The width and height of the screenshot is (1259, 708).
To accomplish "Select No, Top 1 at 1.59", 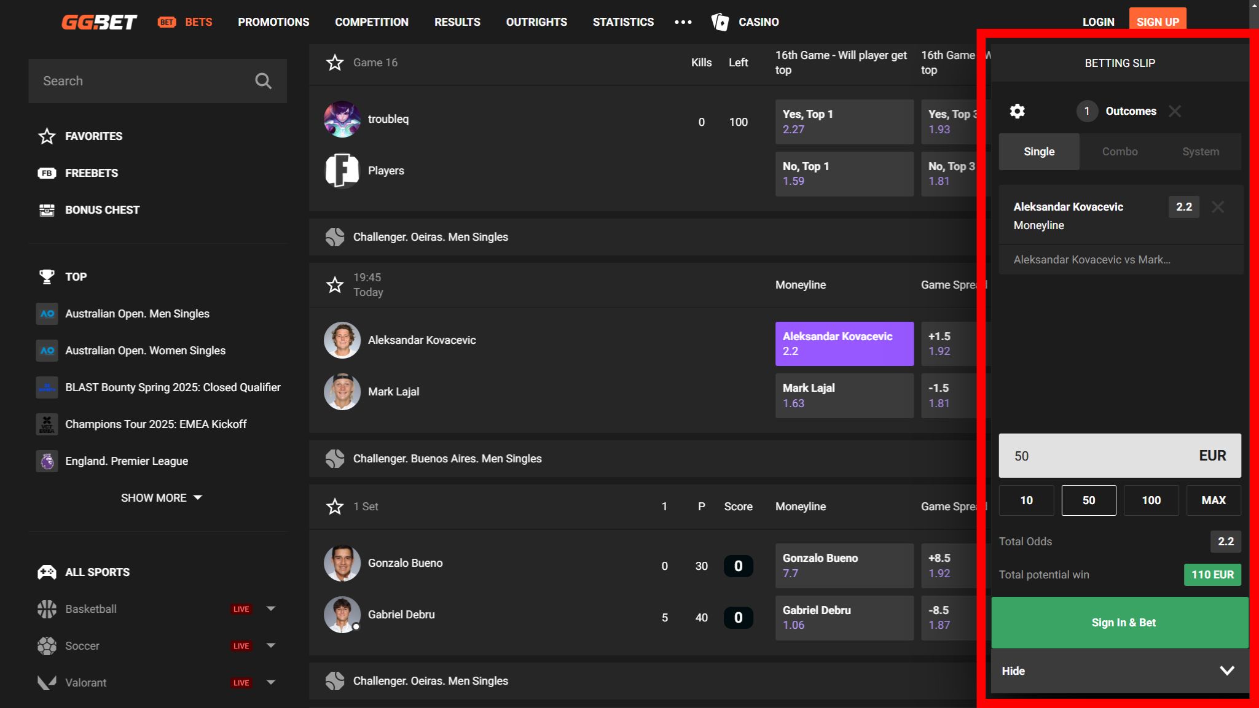I will [x=844, y=174].
